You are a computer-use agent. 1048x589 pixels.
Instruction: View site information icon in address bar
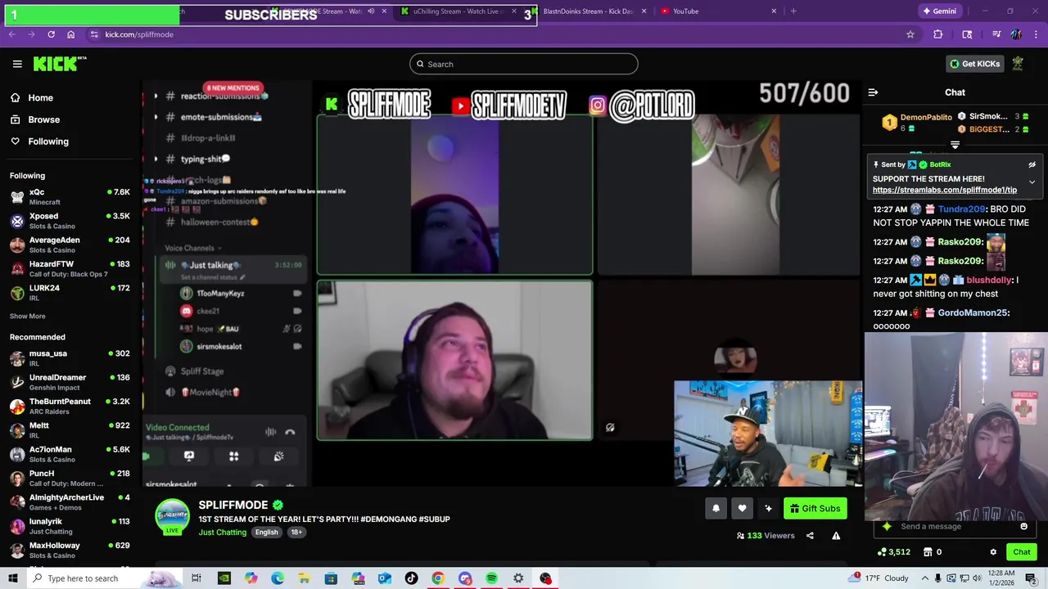[x=94, y=34]
